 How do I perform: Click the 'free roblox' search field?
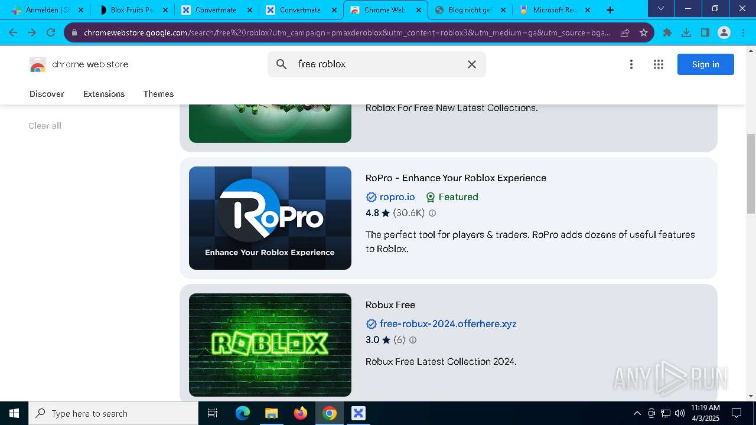pyautogui.click(x=378, y=64)
